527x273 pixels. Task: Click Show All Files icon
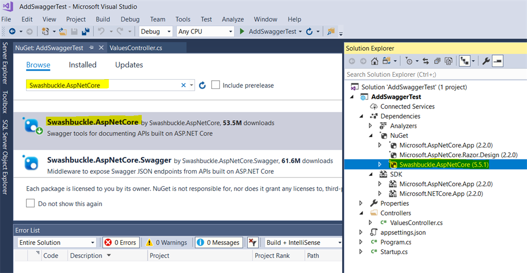click(x=449, y=61)
